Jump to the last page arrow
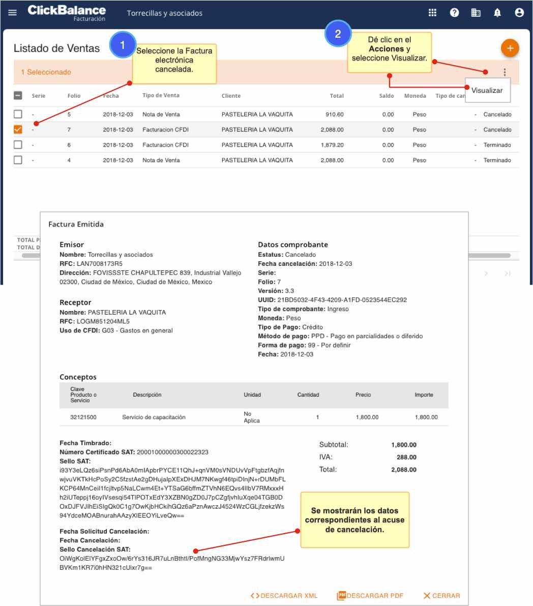 point(507,273)
